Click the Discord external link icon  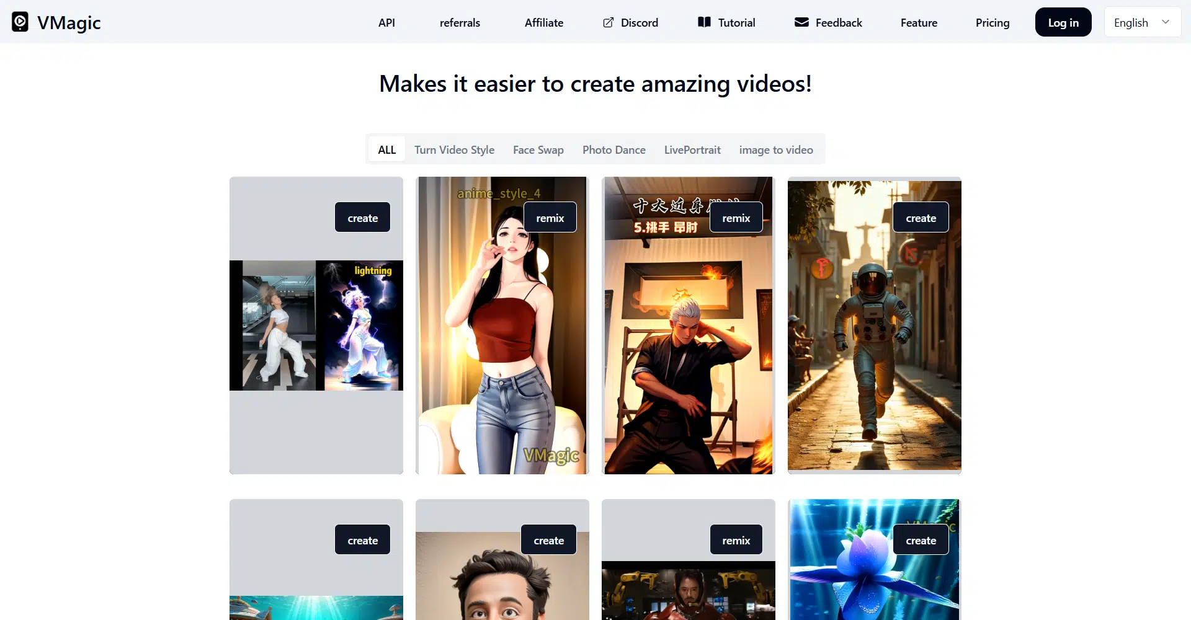[609, 22]
